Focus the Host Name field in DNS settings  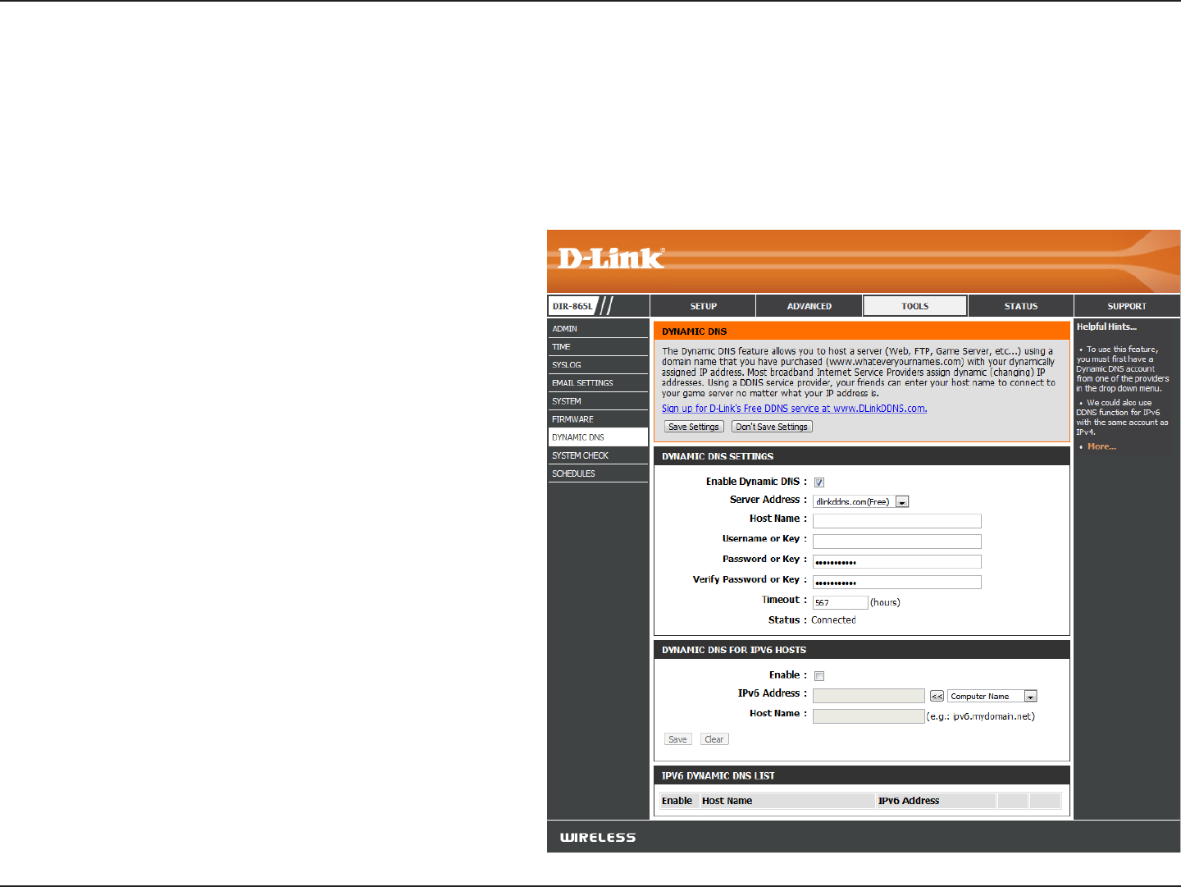[897, 521]
